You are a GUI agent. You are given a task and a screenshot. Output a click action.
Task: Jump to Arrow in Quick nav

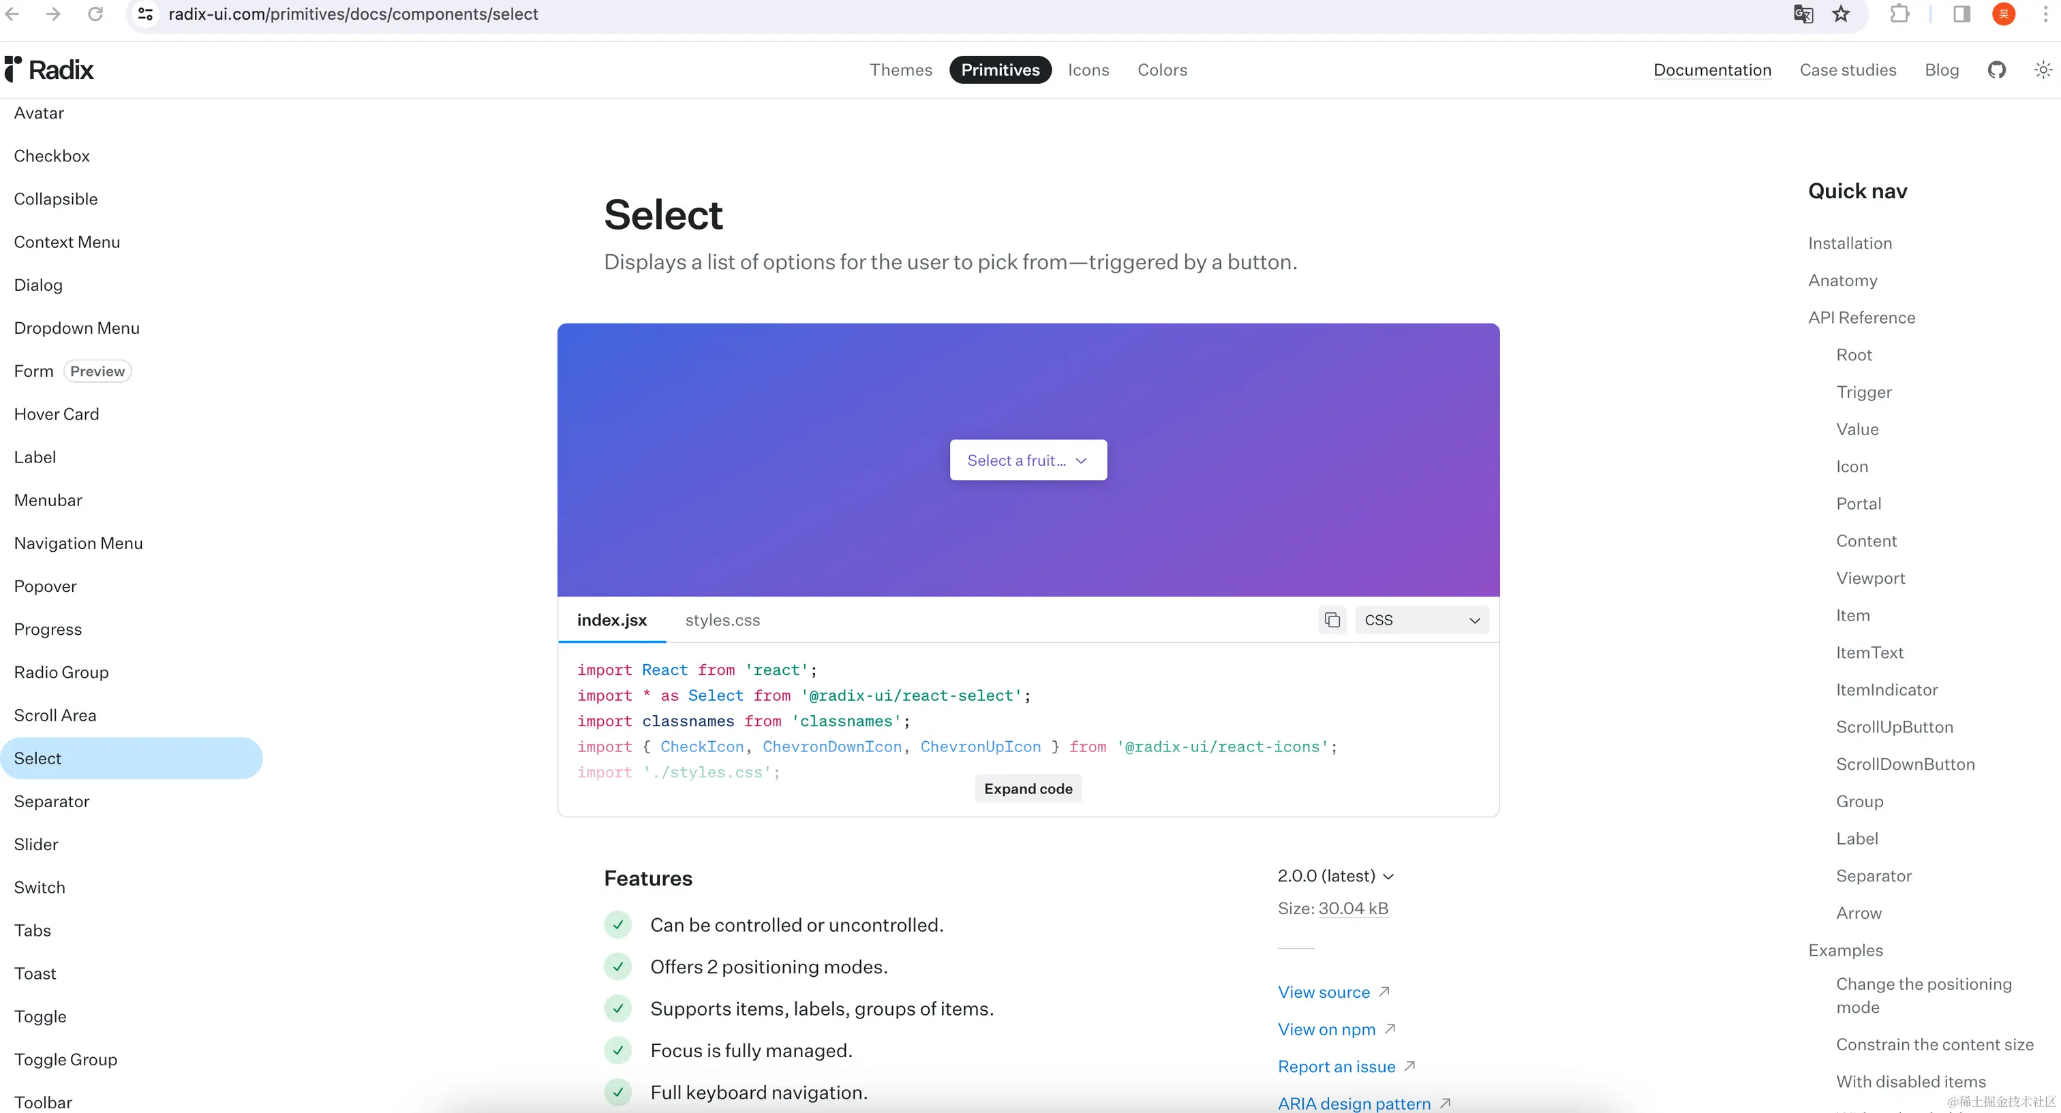tap(1859, 913)
